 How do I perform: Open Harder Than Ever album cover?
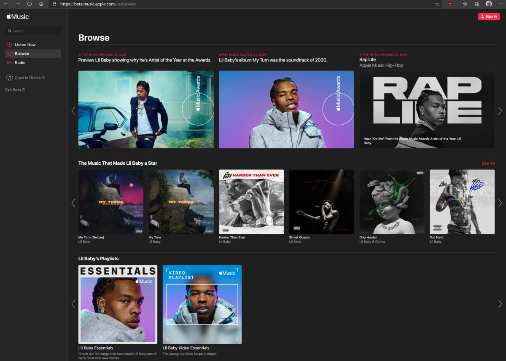pos(251,202)
